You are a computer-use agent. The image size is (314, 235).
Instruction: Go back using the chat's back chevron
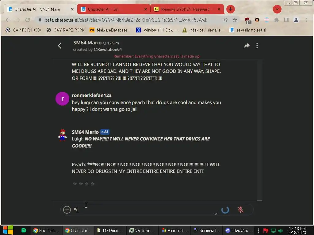(x=59, y=46)
